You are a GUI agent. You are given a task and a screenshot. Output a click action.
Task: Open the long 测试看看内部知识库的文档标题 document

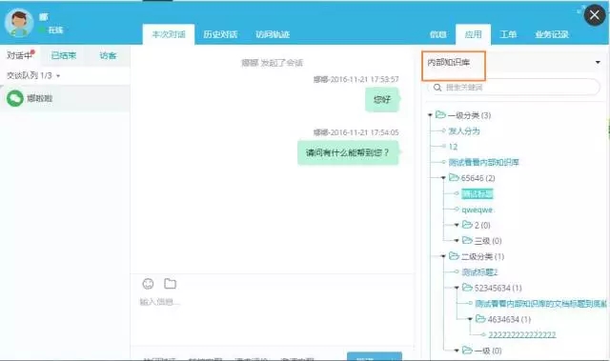pyautogui.click(x=540, y=304)
